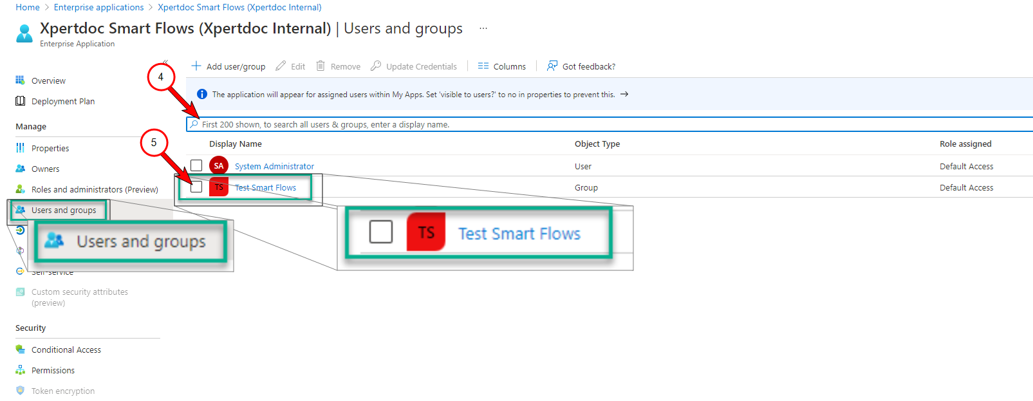The height and width of the screenshot is (401, 1033).
Task: Sort by Object Type column header
Action: coord(597,144)
